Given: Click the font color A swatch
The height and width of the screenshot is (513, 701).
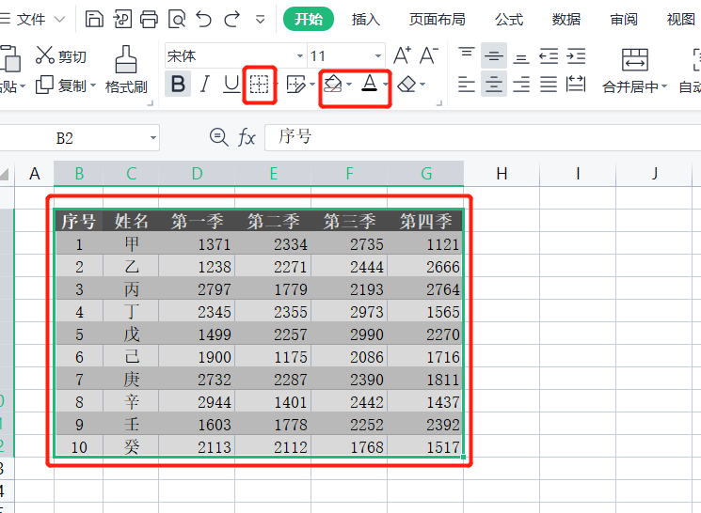Looking at the screenshot, I should 369,85.
